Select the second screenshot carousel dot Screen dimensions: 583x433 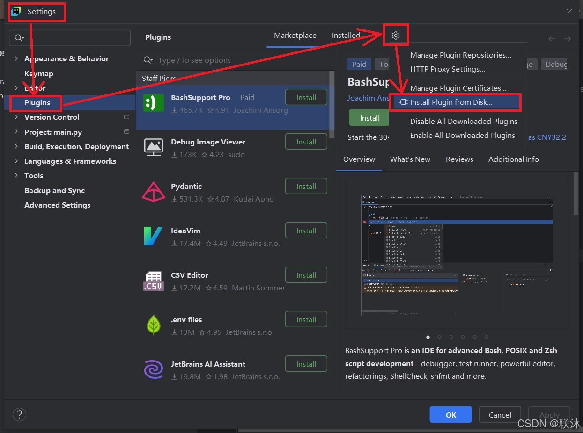point(439,337)
